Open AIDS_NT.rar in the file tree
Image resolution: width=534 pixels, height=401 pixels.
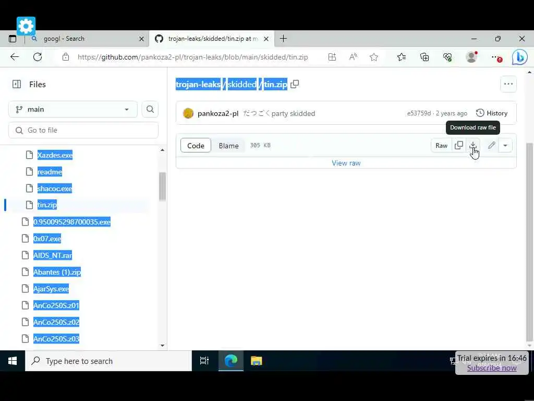[53, 255]
